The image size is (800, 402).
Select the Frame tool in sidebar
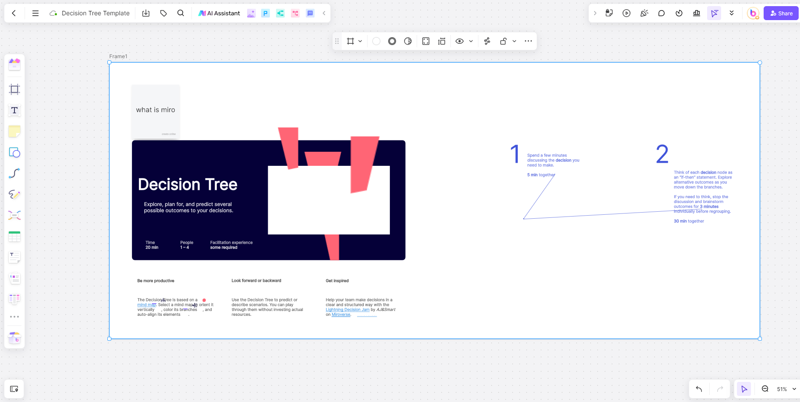[14, 89]
